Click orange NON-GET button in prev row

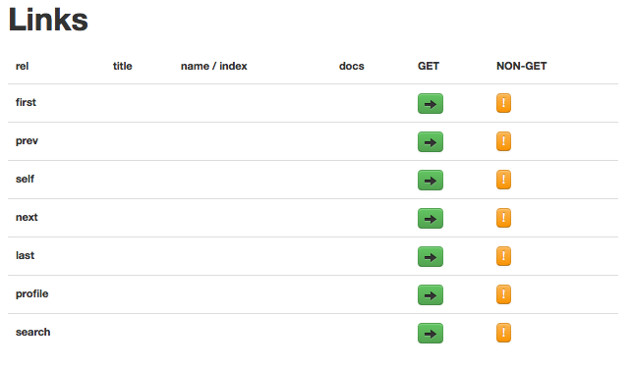pos(503,141)
